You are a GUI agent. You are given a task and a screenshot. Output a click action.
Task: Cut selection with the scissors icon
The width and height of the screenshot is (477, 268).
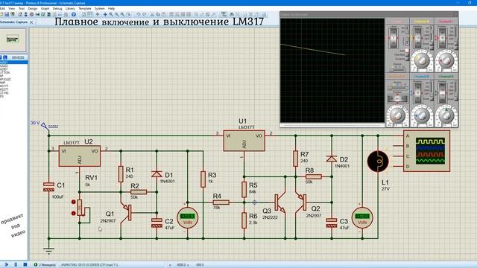pyautogui.click(x=152, y=14)
